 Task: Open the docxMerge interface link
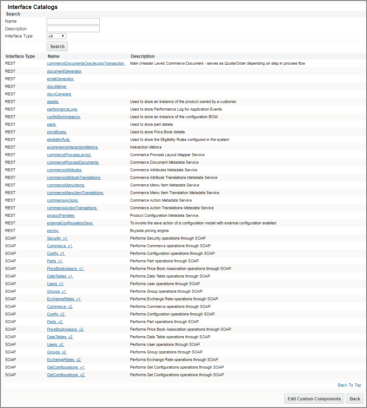[57, 86]
